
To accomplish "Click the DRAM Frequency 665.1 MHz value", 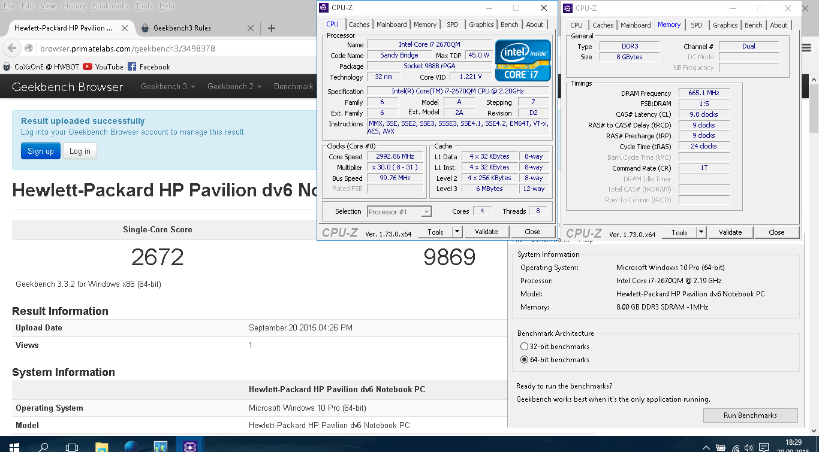I will pyautogui.click(x=704, y=93).
